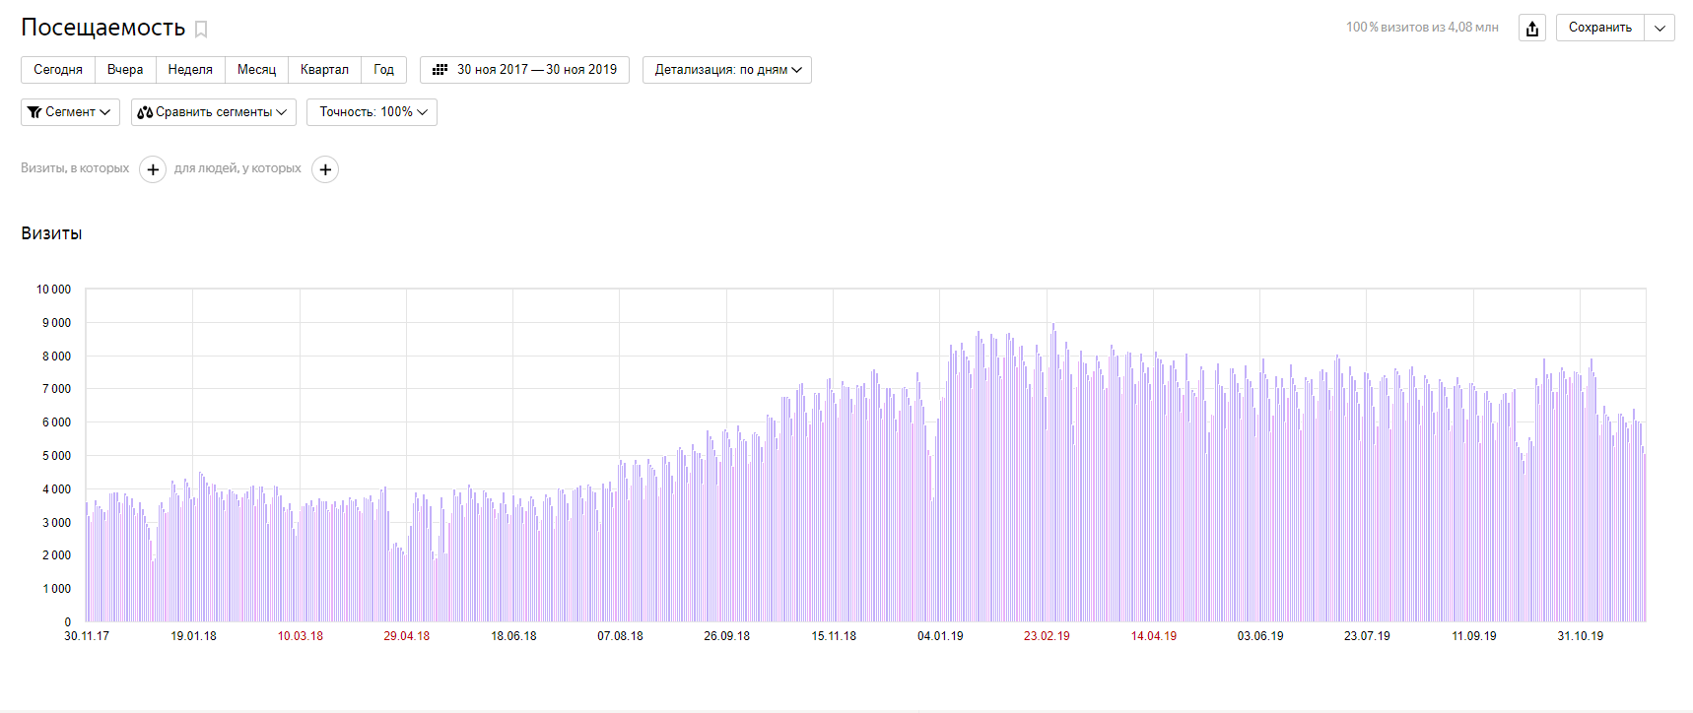Click the 6 000 y-axis value

57,422
